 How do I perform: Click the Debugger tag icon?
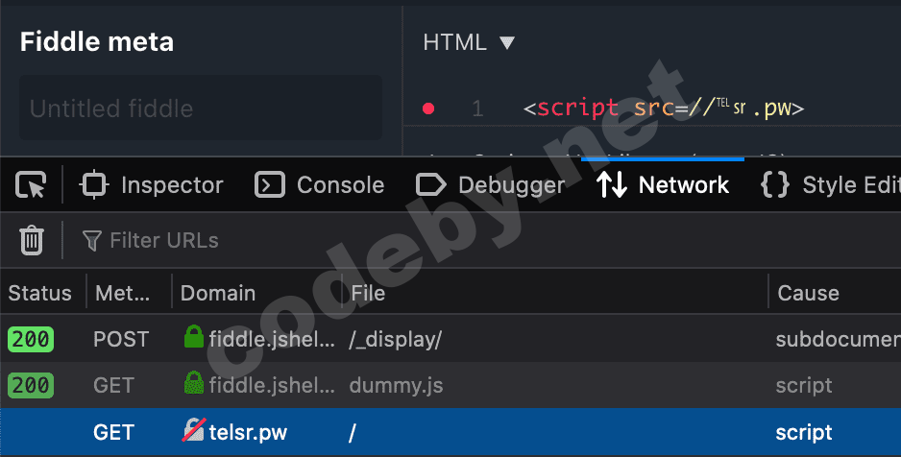pyautogui.click(x=431, y=185)
